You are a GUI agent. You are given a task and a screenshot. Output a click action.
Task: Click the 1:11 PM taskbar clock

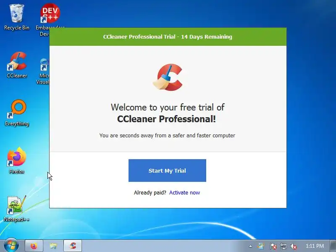point(315,246)
